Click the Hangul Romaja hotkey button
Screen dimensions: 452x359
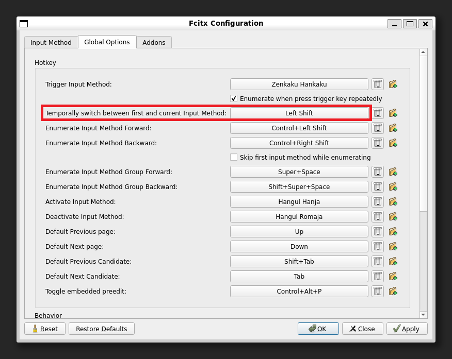(x=299, y=217)
